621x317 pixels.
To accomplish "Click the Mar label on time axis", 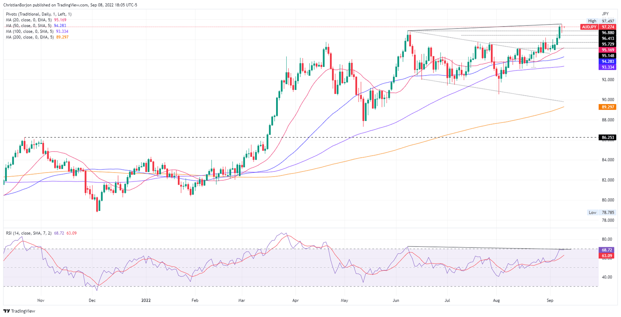I will pyautogui.click(x=242, y=300).
